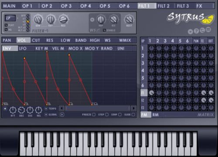Open the envelope options arrow menu button
The width and height of the screenshot is (218, 157).
pyautogui.click(x=62, y=115)
